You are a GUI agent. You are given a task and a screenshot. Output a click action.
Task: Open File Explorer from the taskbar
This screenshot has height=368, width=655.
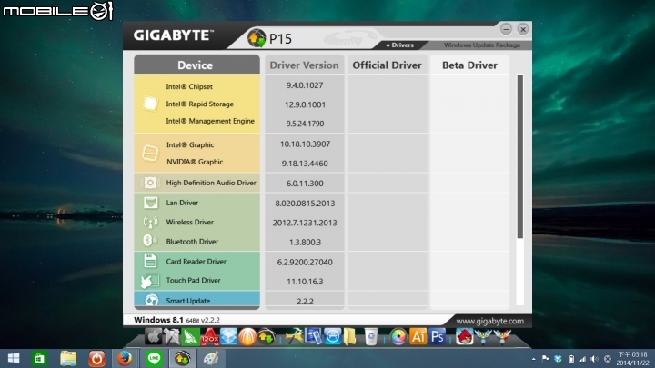click(68, 358)
